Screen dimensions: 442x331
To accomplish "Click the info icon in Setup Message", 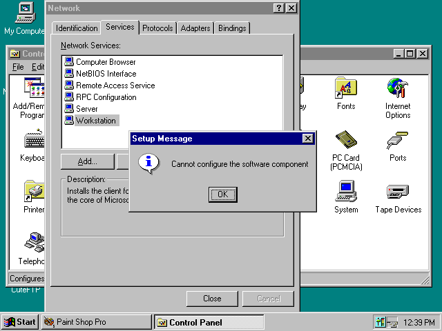I will (x=149, y=164).
